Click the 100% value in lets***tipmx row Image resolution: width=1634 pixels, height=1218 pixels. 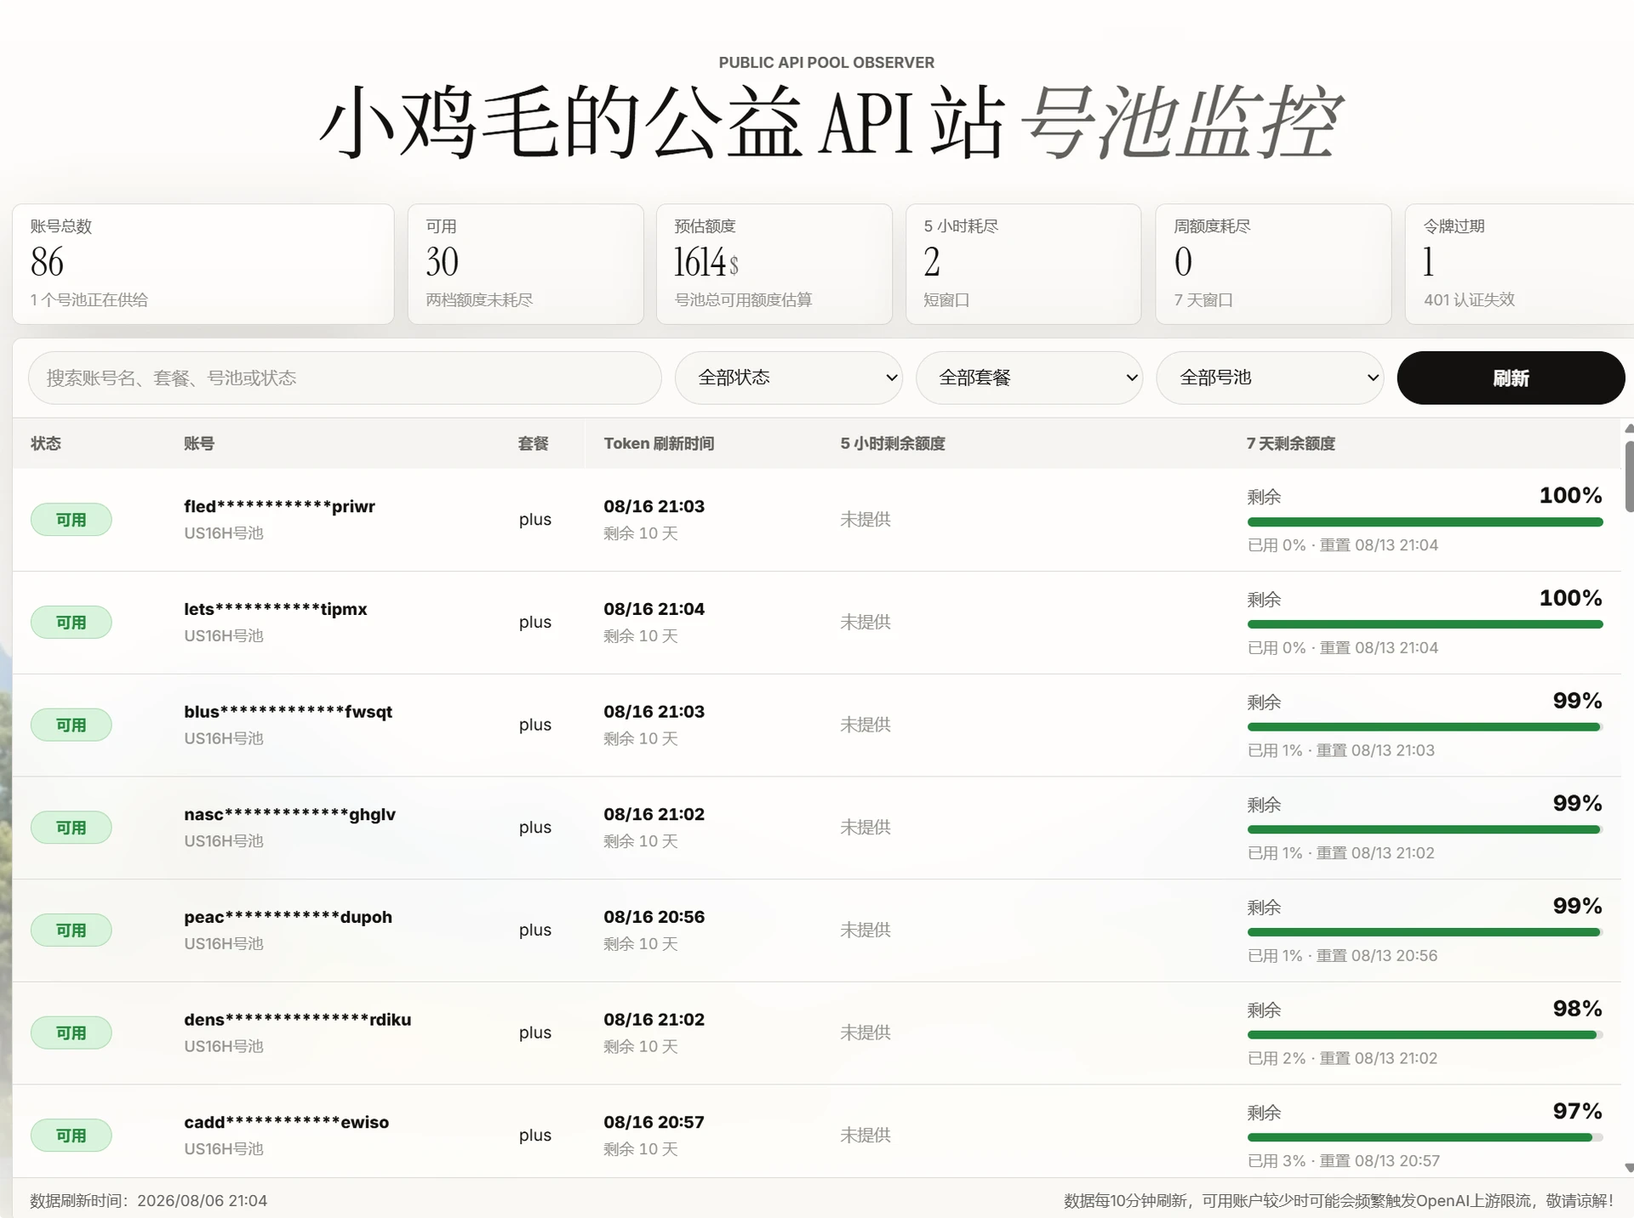point(1570,598)
